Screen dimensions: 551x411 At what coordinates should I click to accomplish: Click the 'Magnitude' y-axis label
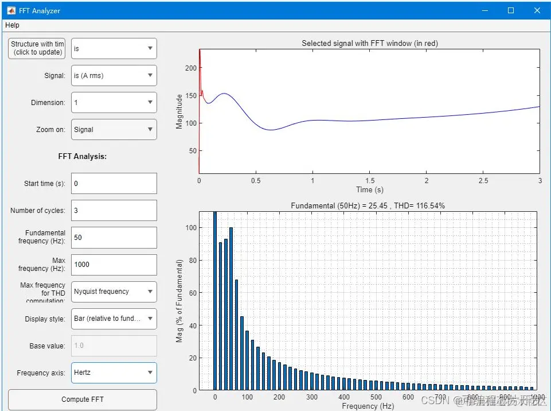[179, 111]
